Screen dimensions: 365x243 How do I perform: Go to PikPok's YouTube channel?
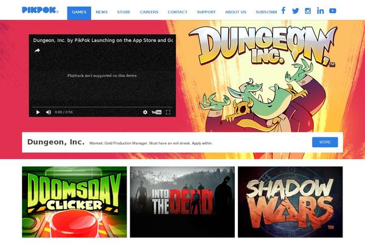pyautogui.click(x=333, y=11)
